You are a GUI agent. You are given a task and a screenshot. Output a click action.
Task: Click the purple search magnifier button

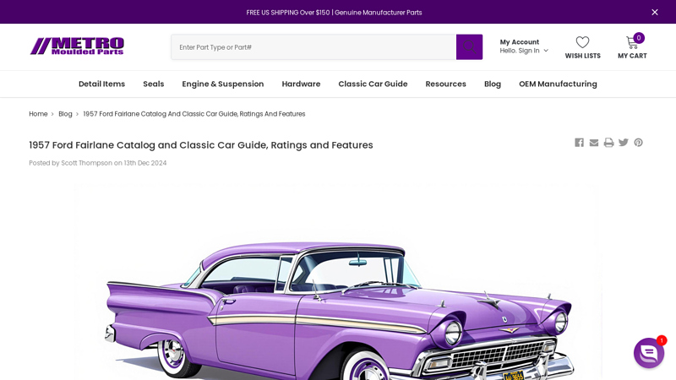click(x=469, y=47)
